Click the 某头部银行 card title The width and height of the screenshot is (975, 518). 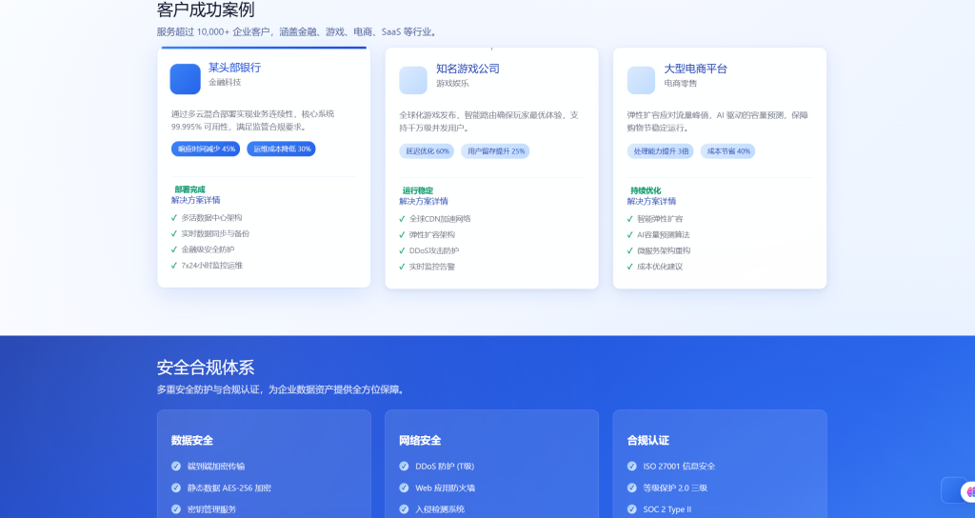[234, 68]
